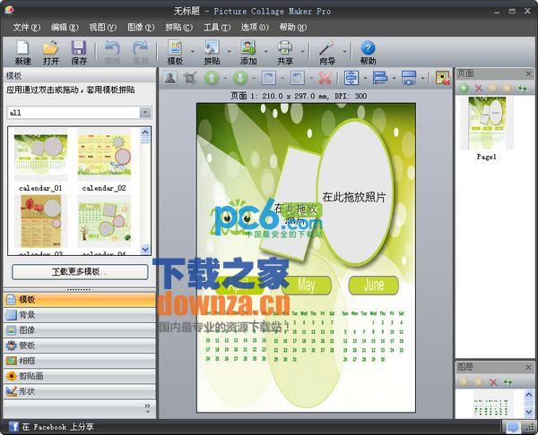Expand the 模板 toolbar button dropdown arrow
Screen dimensions: 538x435
pos(192,52)
